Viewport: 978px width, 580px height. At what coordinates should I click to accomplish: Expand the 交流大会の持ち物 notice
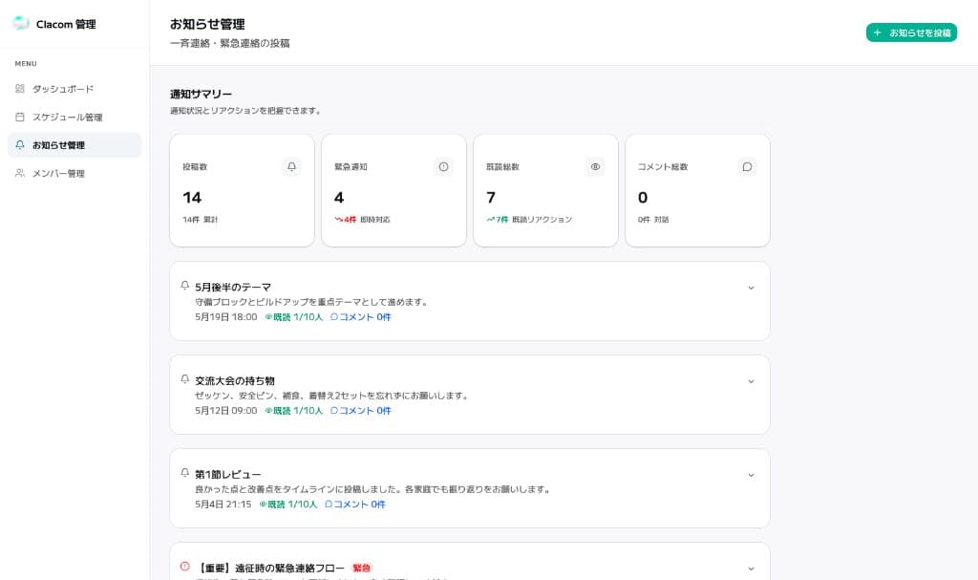(x=751, y=381)
